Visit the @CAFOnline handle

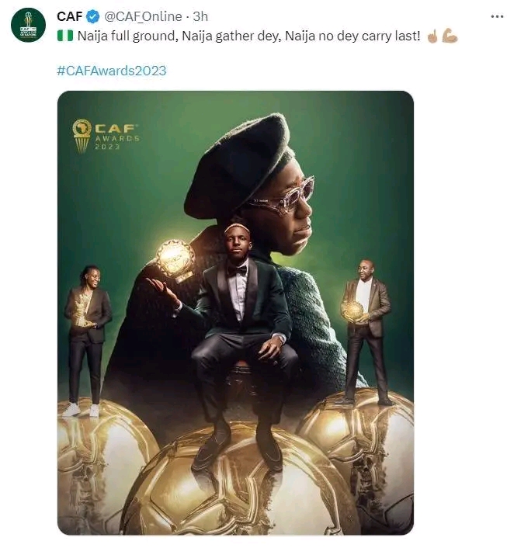tap(140, 16)
